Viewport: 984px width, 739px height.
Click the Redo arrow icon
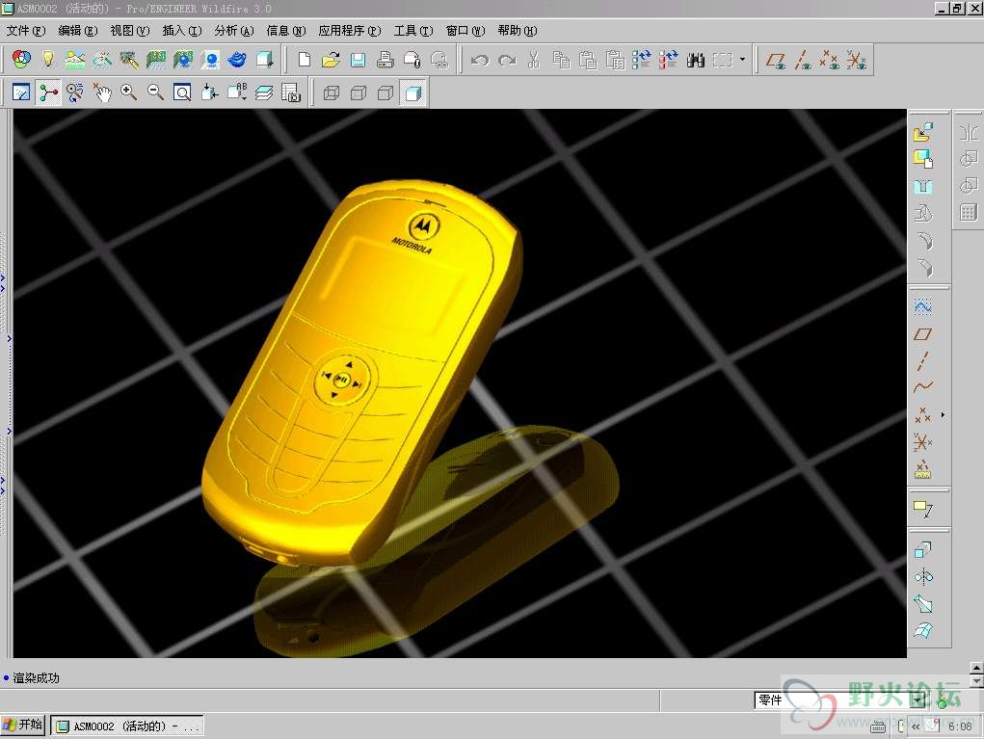click(x=507, y=61)
